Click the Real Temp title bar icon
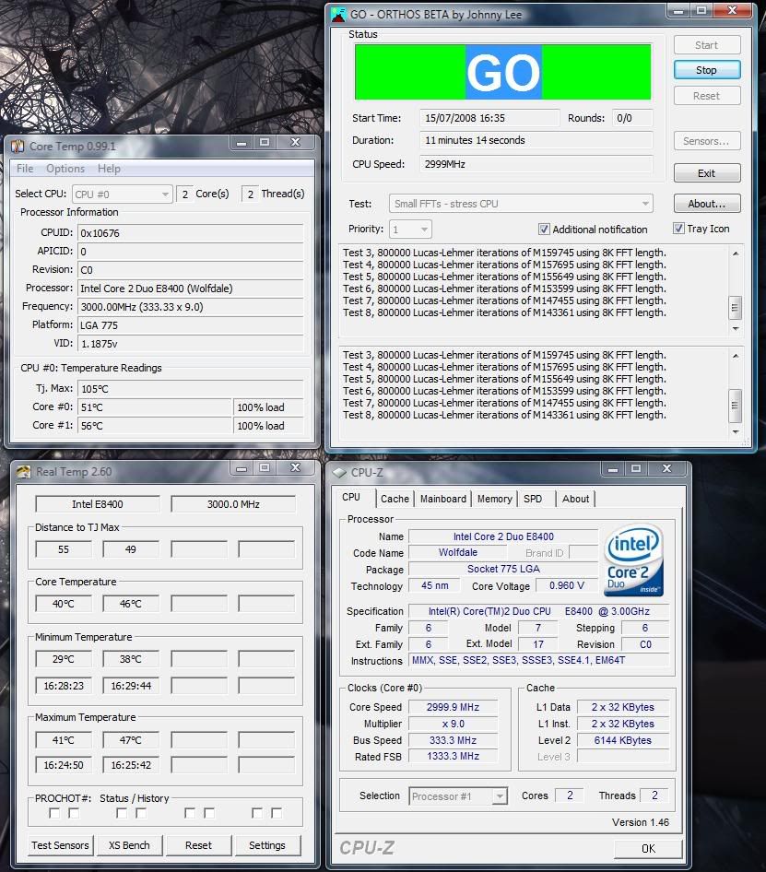The width and height of the screenshot is (766, 872). [x=23, y=472]
